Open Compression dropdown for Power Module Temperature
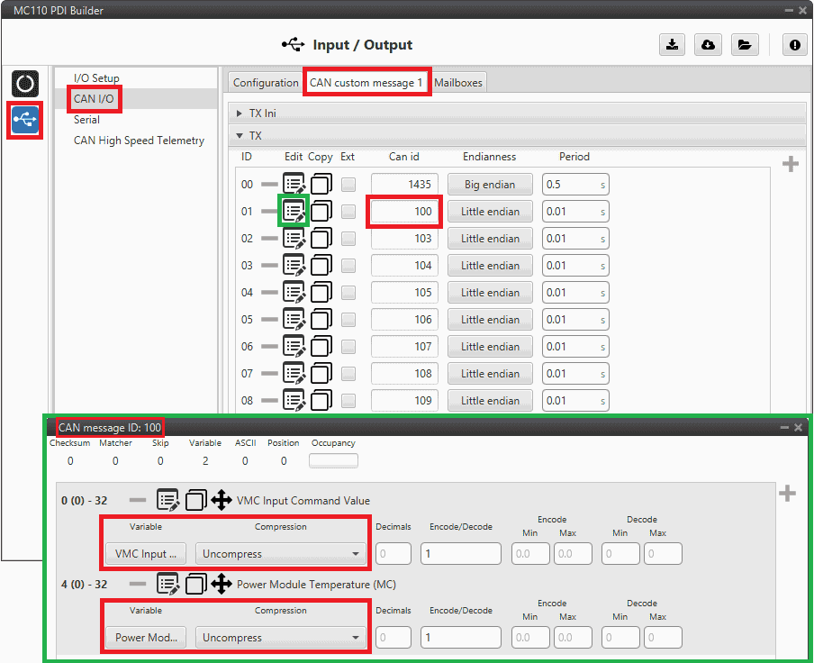814x663 pixels. pos(281,638)
